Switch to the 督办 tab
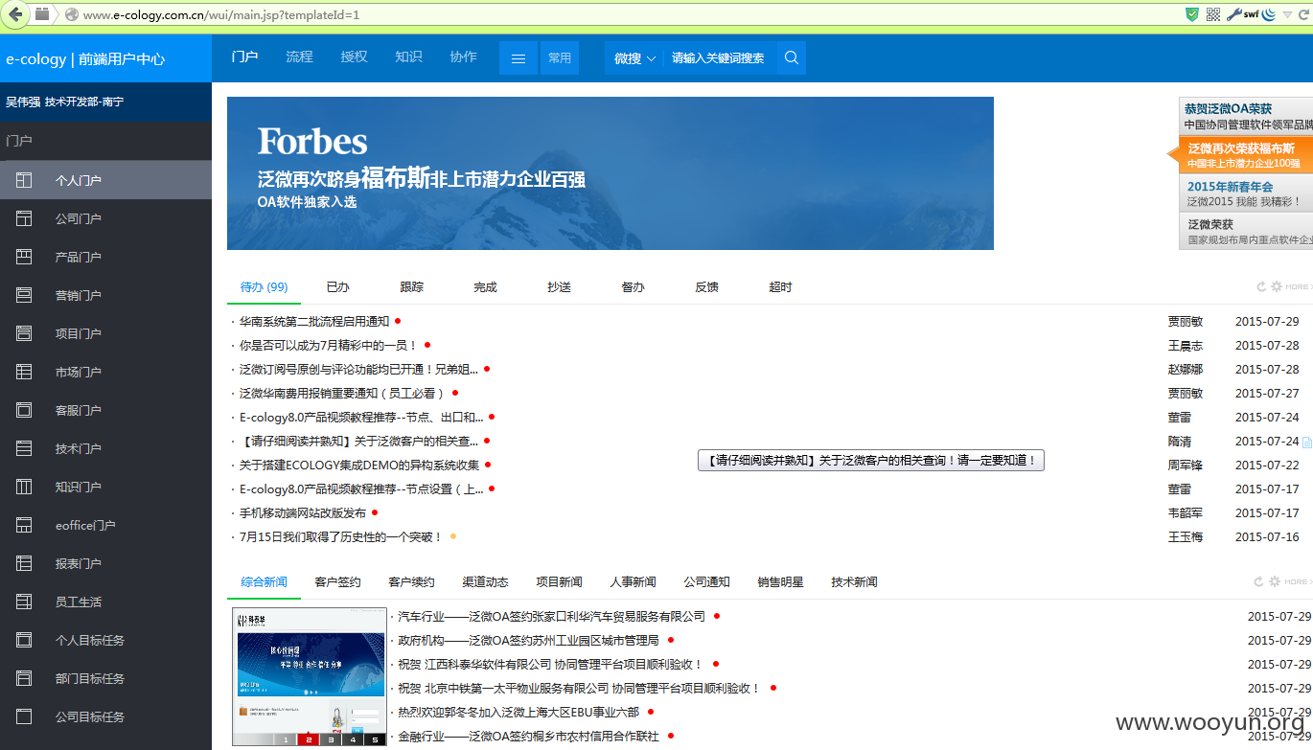The width and height of the screenshot is (1313, 750). (x=633, y=286)
